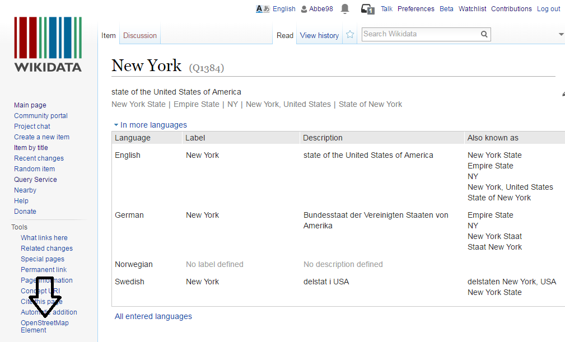Open the OpenStreetMap Element link
Viewport: 565px width, 342px height.
click(45, 326)
